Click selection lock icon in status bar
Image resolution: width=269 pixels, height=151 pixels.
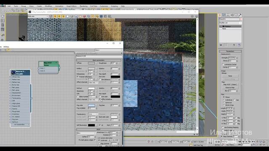[x=152, y=142]
